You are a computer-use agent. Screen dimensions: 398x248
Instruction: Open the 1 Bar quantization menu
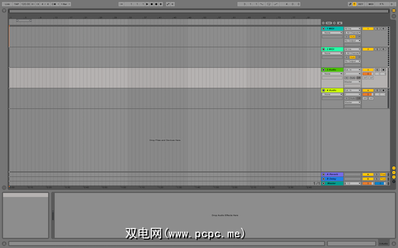pyautogui.click(x=65, y=4)
